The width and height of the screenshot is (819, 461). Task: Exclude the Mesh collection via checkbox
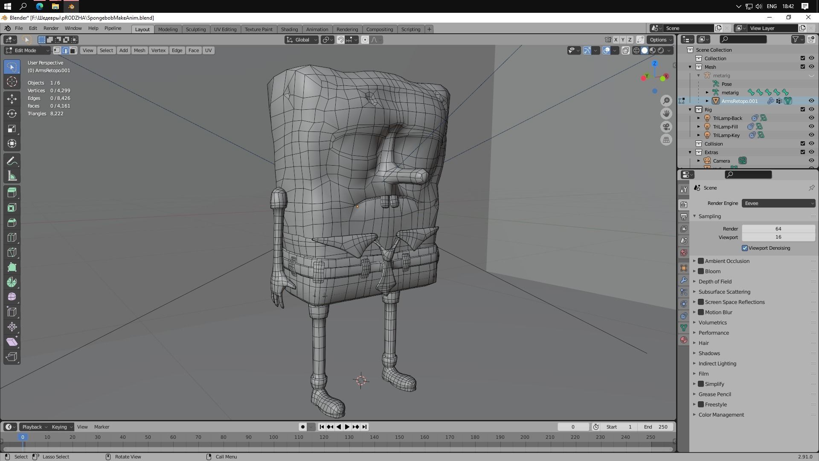pyautogui.click(x=803, y=67)
